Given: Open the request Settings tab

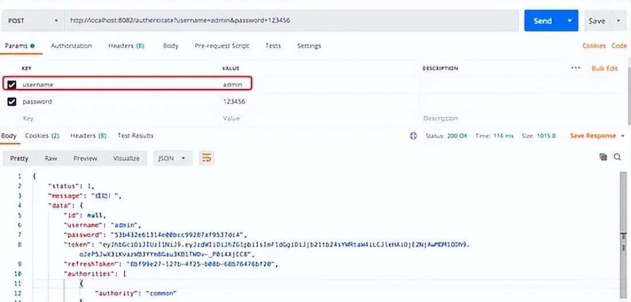Looking at the screenshot, I should coord(309,46).
